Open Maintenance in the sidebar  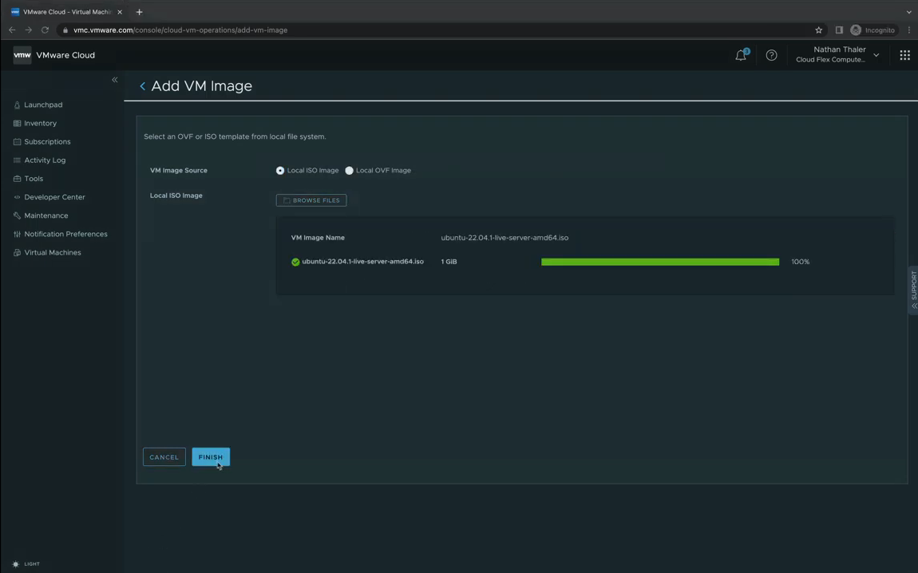[x=46, y=215]
